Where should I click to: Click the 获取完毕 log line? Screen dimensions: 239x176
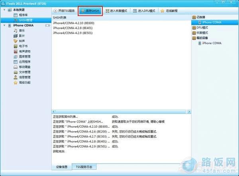59,151
